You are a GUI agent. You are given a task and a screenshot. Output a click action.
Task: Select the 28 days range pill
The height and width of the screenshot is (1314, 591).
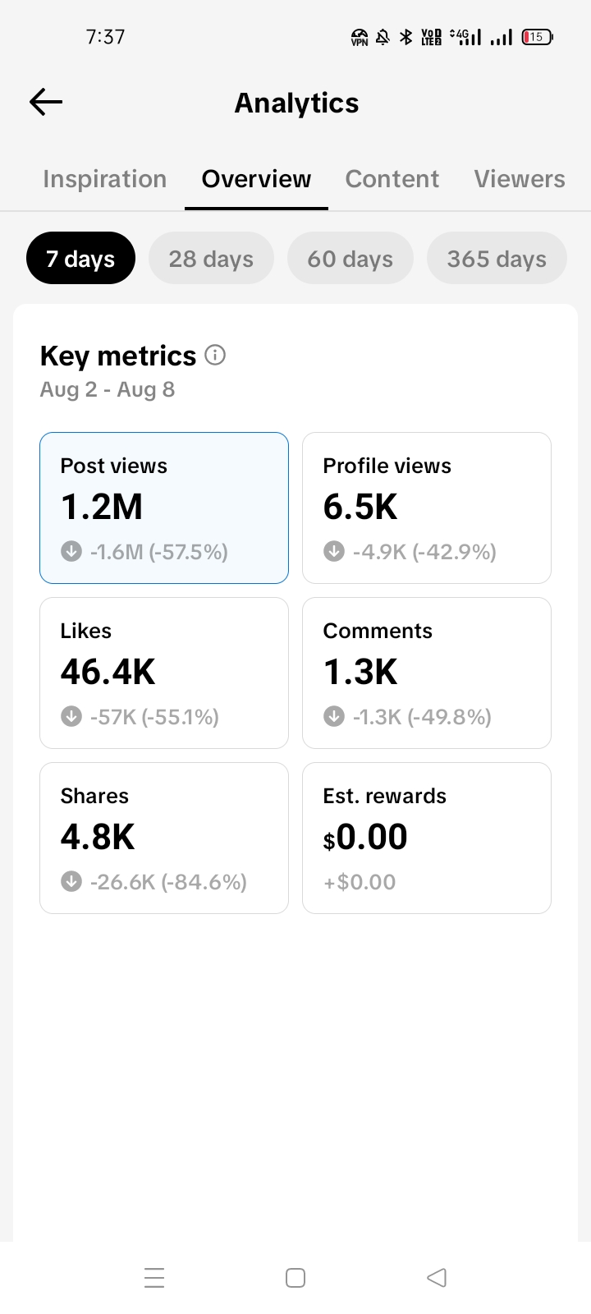click(211, 258)
